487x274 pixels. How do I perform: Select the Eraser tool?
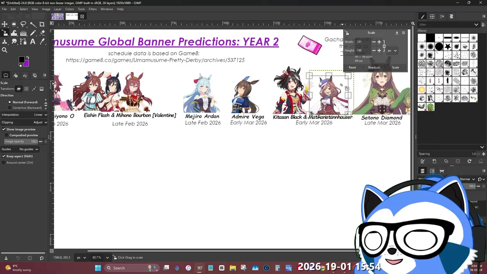pyautogui.click(x=42, y=33)
